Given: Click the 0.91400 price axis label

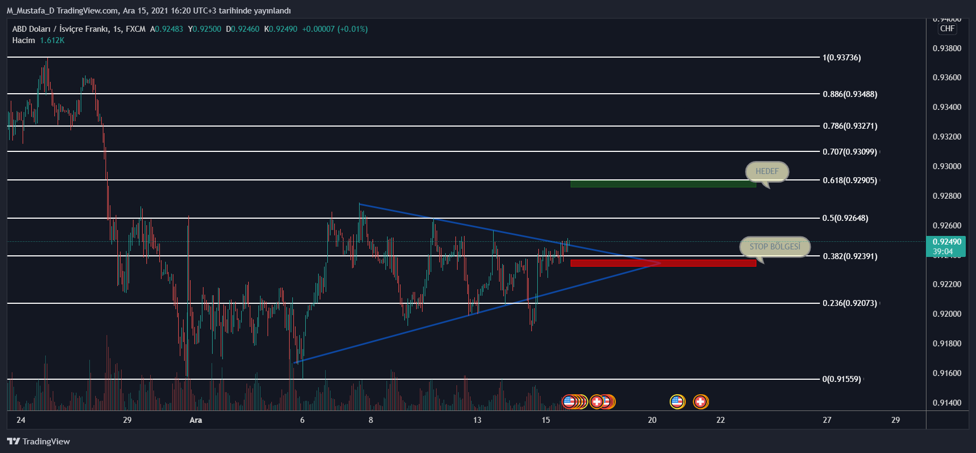Looking at the screenshot, I should click(x=947, y=403).
